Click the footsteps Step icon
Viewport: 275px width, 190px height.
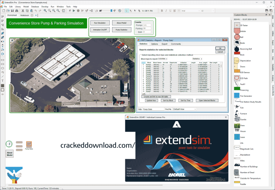87,11
